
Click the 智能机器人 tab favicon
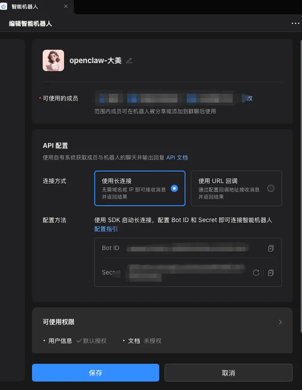tap(4, 7)
